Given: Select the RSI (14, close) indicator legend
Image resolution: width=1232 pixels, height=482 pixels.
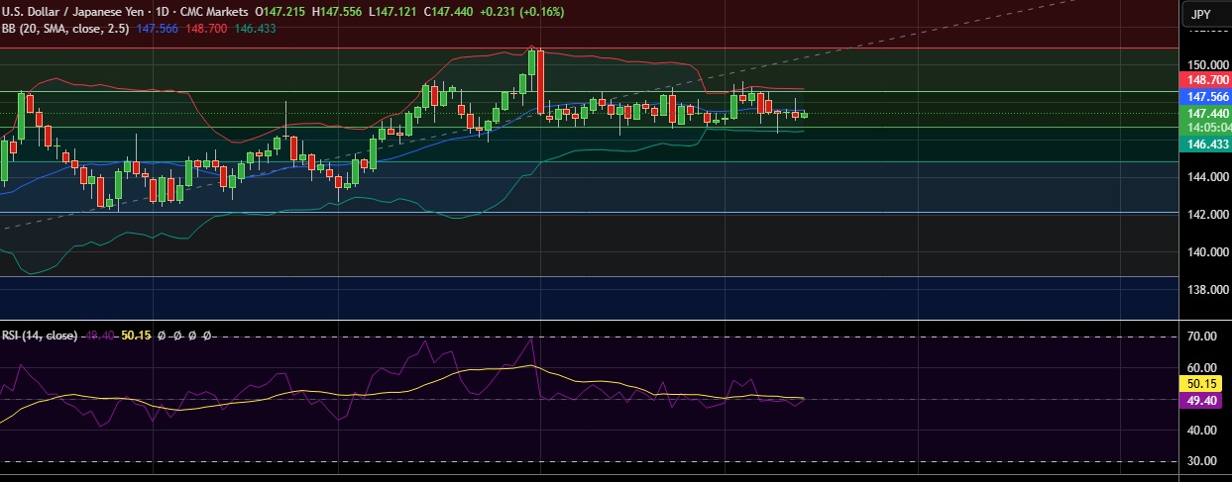Looking at the screenshot, I should tap(40, 336).
